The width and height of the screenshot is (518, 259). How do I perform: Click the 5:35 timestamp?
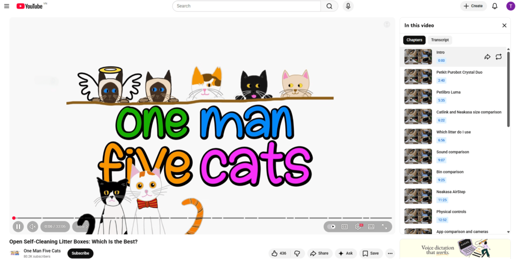click(x=441, y=101)
